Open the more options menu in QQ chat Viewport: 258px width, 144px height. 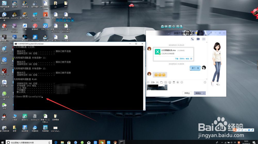tap(204, 39)
